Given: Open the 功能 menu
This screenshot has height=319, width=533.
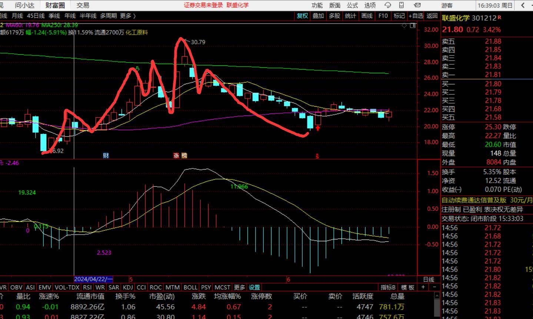Looking at the screenshot, I should pyautogui.click(x=317, y=5).
